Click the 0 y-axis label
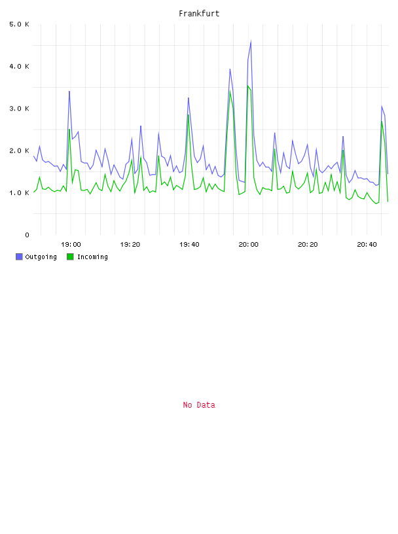Image resolution: width=398 pixels, height=534 pixels. coord(27,235)
